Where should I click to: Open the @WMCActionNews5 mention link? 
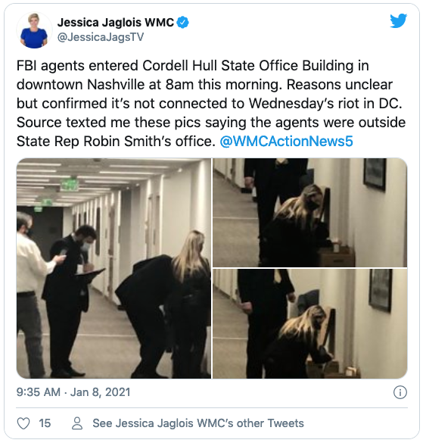[x=286, y=142]
